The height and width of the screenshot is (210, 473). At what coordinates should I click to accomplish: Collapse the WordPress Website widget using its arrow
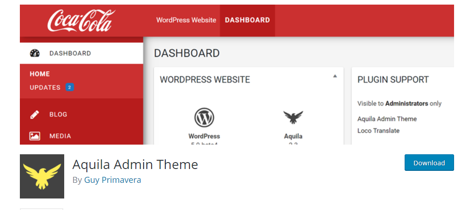[335, 76]
